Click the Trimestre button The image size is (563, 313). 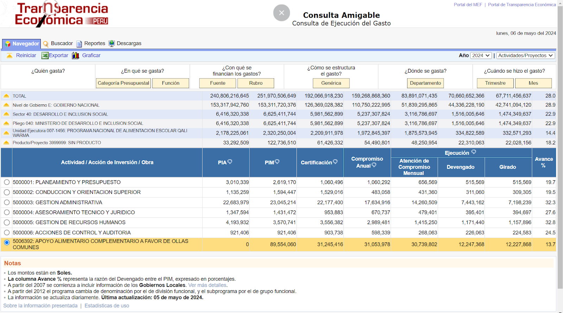coord(495,83)
